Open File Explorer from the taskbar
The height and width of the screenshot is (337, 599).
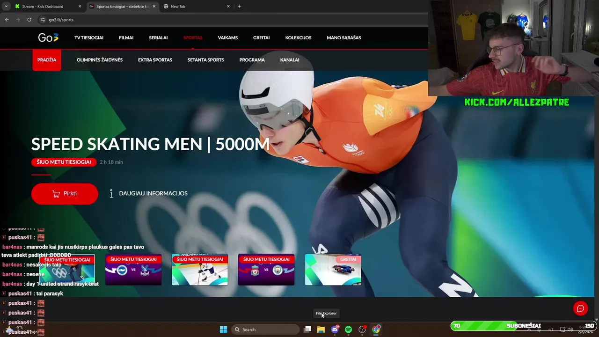coord(321,330)
